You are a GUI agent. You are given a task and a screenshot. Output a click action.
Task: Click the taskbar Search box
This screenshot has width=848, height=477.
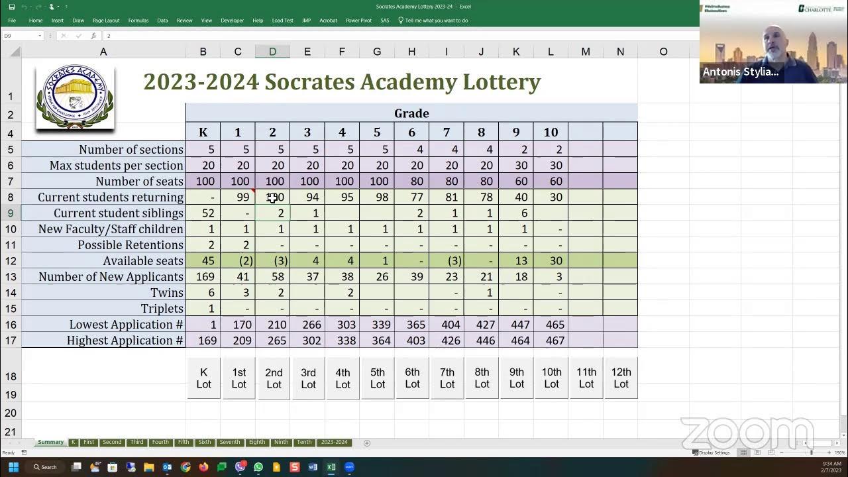(x=46, y=467)
